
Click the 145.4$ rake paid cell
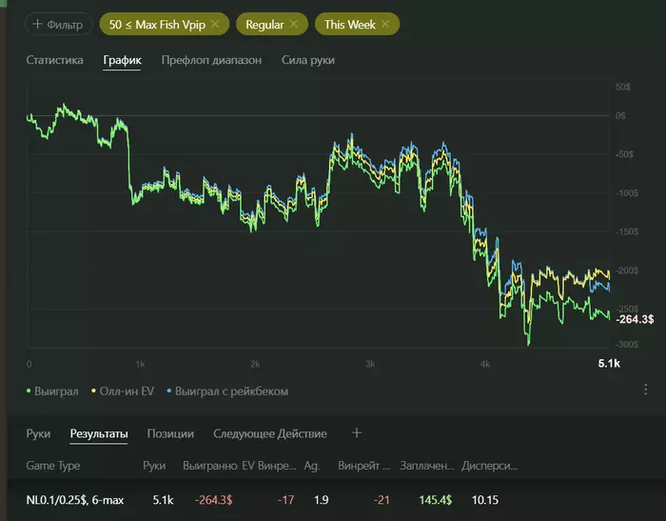(436, 500)
